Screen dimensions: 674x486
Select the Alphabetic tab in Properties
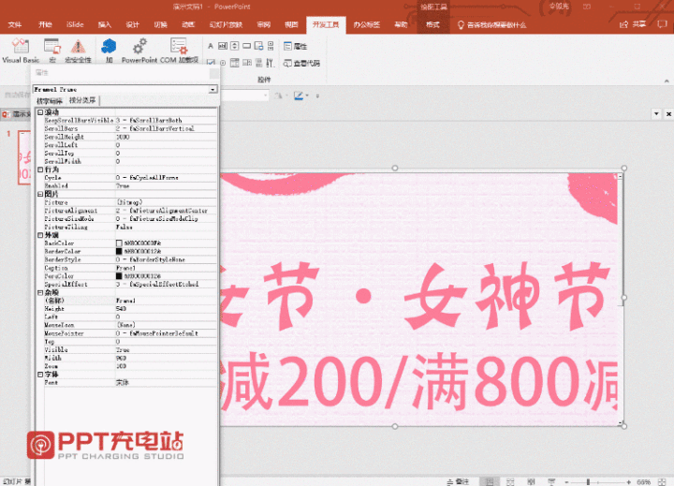(50, 100)
